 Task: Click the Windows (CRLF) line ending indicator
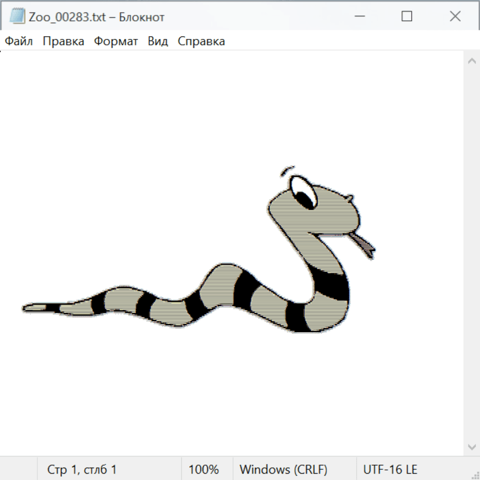[283, 470]
